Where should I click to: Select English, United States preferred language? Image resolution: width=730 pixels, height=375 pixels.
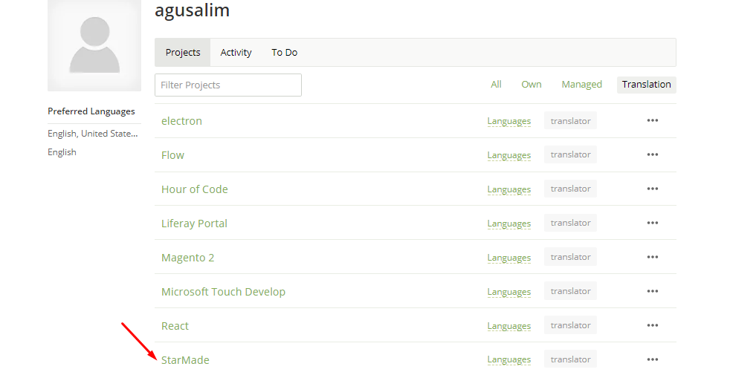pyautogui.click(x=93, y=134)
